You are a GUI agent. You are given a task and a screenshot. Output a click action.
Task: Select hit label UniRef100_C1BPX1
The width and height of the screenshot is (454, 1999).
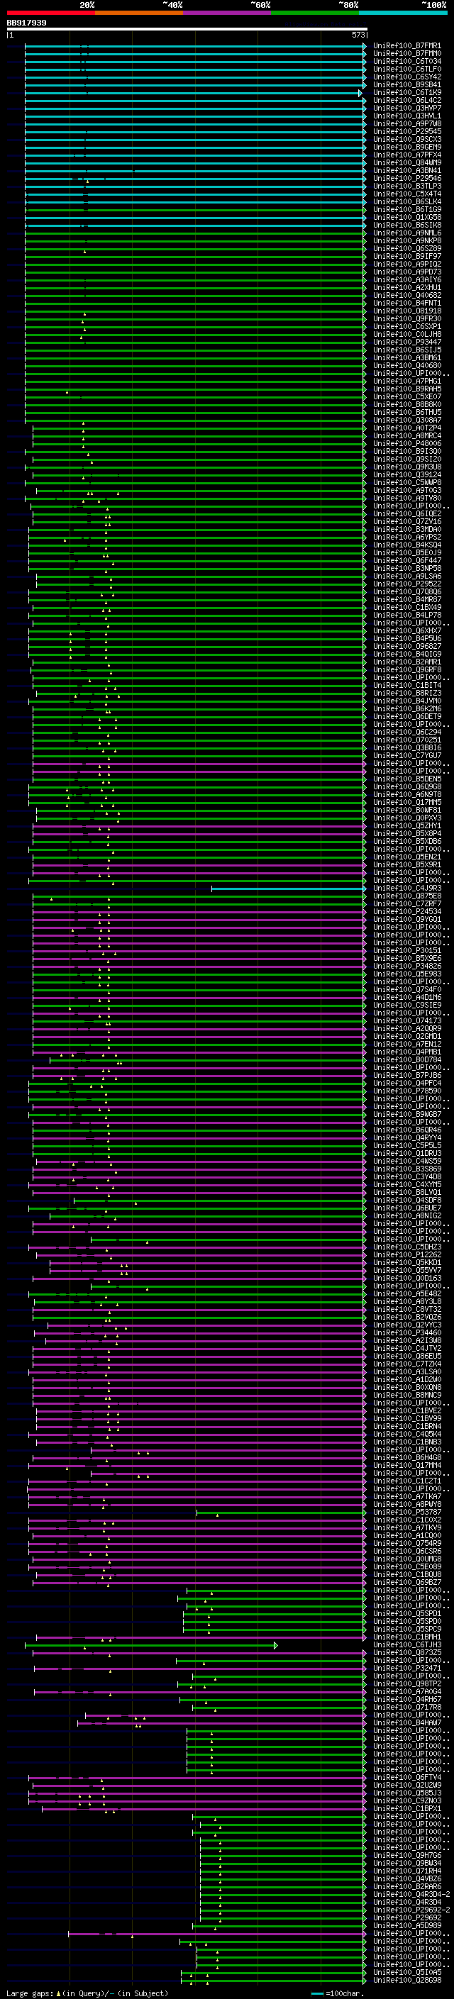pyautogui.click(x=407, y=1809)
